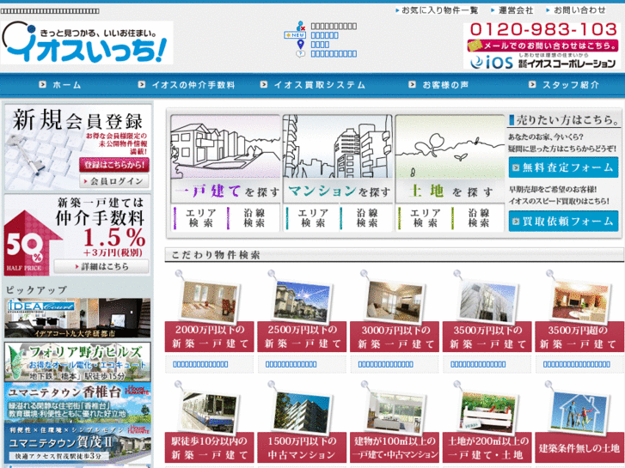Open 建築条件無しの土地 card
Image resolution: width=625 pixels, height=468 pixels.
tap(579, 423)
